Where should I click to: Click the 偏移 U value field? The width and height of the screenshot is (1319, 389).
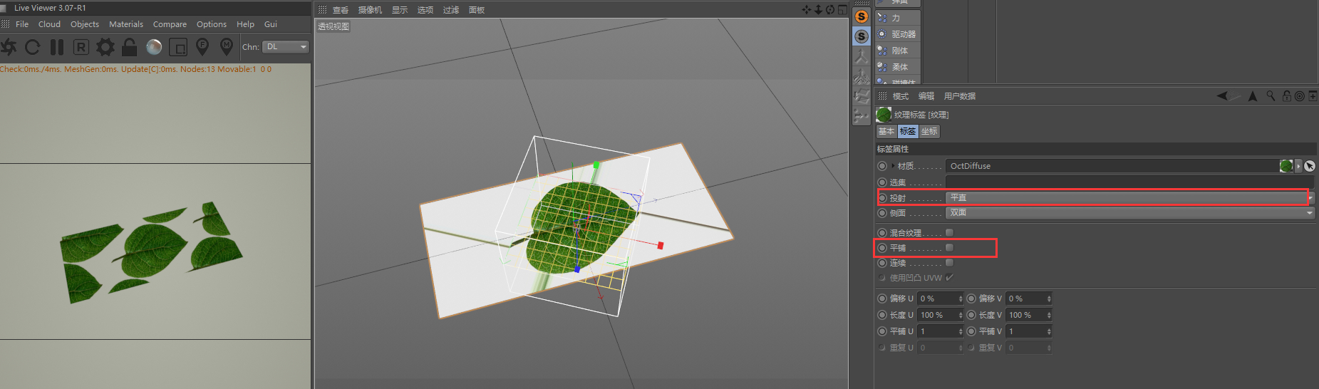click(941, 299)
